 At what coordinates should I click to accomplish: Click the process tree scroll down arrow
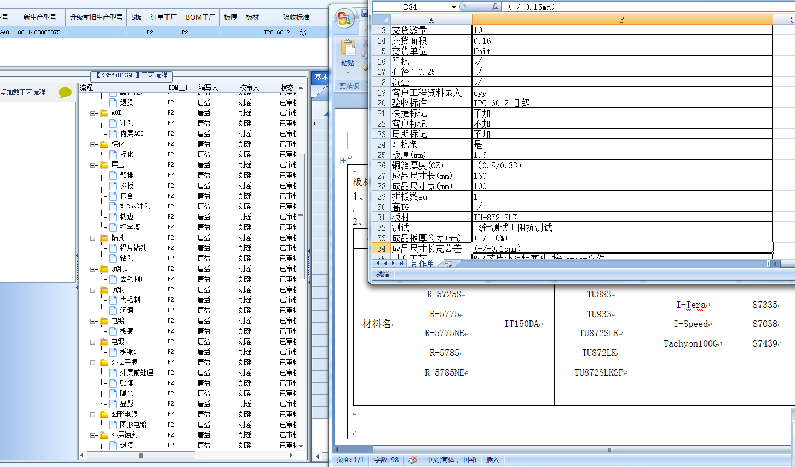point(301,446)
